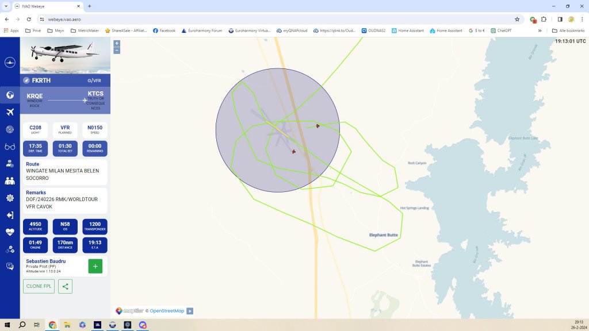Open the ChatGPT bookmark
Screen dimensions: 589x331
[500, 30]
